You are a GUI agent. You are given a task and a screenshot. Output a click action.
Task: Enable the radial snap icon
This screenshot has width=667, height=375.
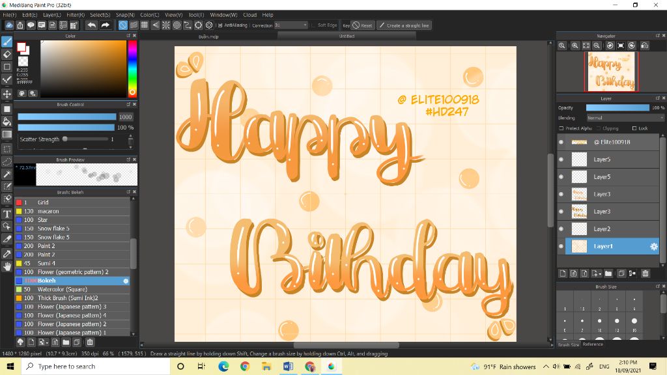tap(166, 25)
